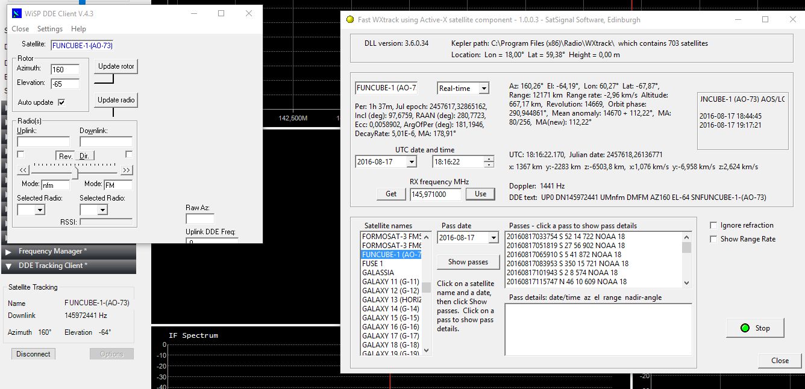Click the Raw Az field
The height and width of the screenshot is (389, 805).
pyautogui.click(x=200, y=219)
